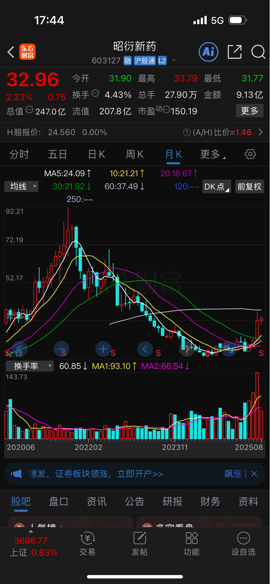Tap 更多 button in quote panel
Viewport: 270px width, 584px height.
tap(250, 111)
